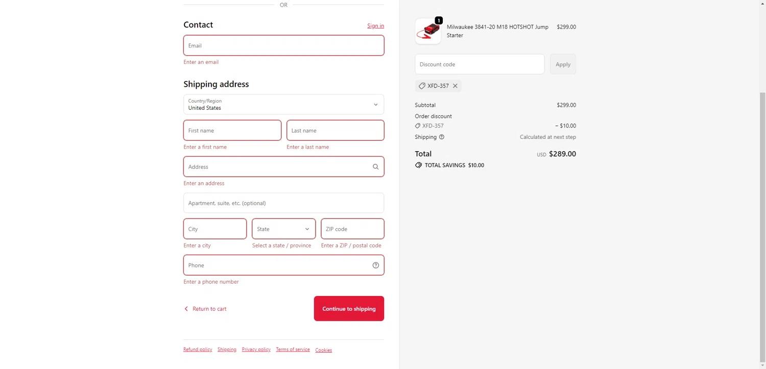766x369 pixels.
Task: Click Return to cart link
Action: [209, 309]
